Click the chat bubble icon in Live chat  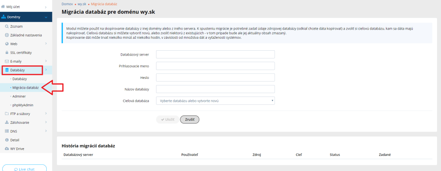tap(16, 169)
